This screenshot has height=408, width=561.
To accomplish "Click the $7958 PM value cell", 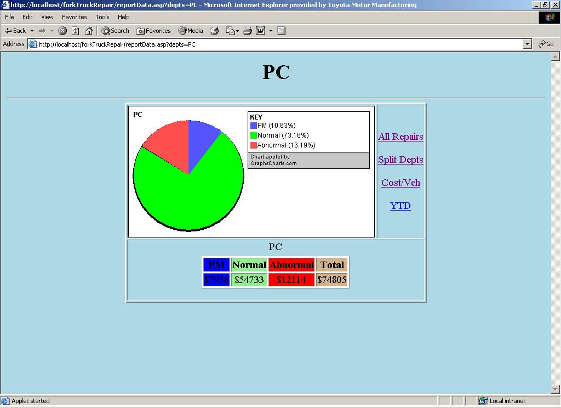I will pyautogui.click(x=216, y=280).
